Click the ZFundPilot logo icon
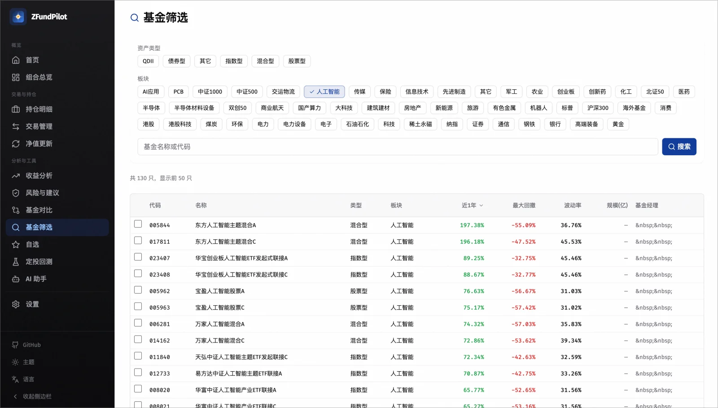Viewport: 718px width, 408px height. [18, 17]
